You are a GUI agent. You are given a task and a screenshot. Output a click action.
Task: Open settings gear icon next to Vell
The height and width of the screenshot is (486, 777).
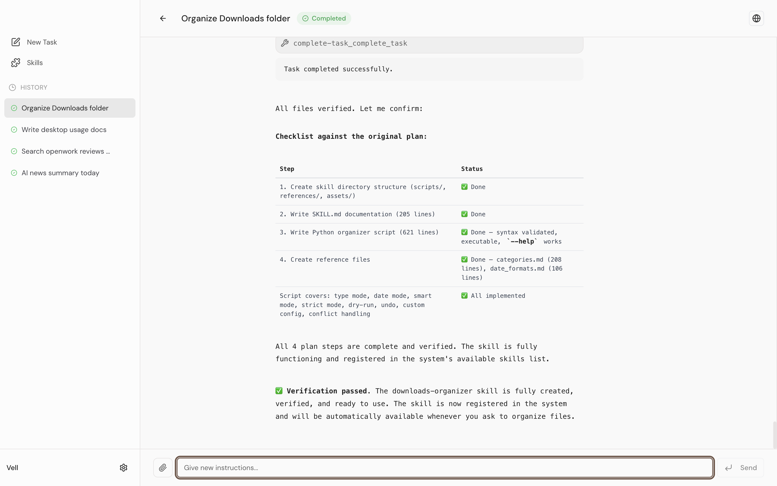click(124, 467)
